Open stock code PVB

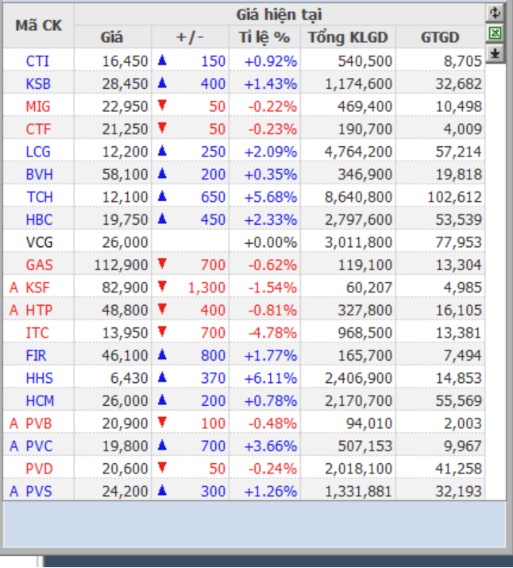pyautogui.click(x=39, y=423)
